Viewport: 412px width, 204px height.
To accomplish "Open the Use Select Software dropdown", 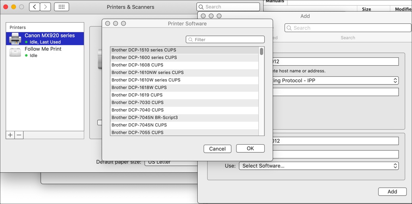I will point(318,166).
